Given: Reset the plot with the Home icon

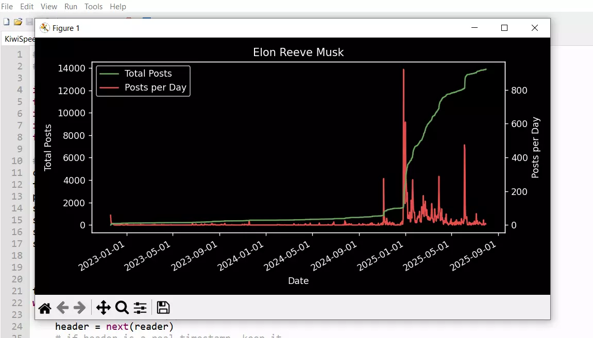Looking at the screenshot, I should tap(45, 308).
